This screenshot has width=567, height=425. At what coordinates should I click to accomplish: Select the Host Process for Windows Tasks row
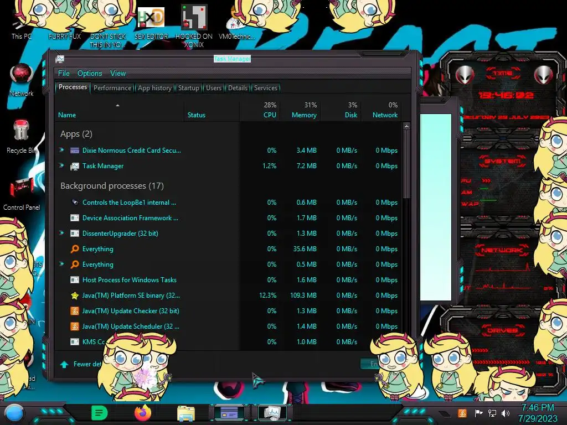228,279
